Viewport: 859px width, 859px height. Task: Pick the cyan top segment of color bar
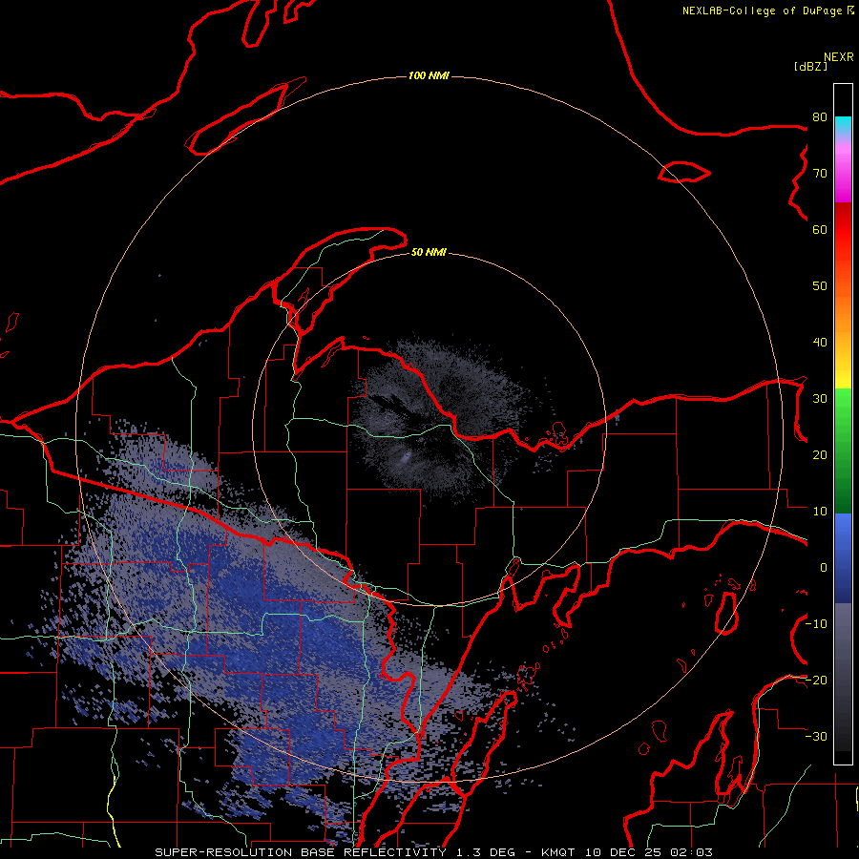843,126
